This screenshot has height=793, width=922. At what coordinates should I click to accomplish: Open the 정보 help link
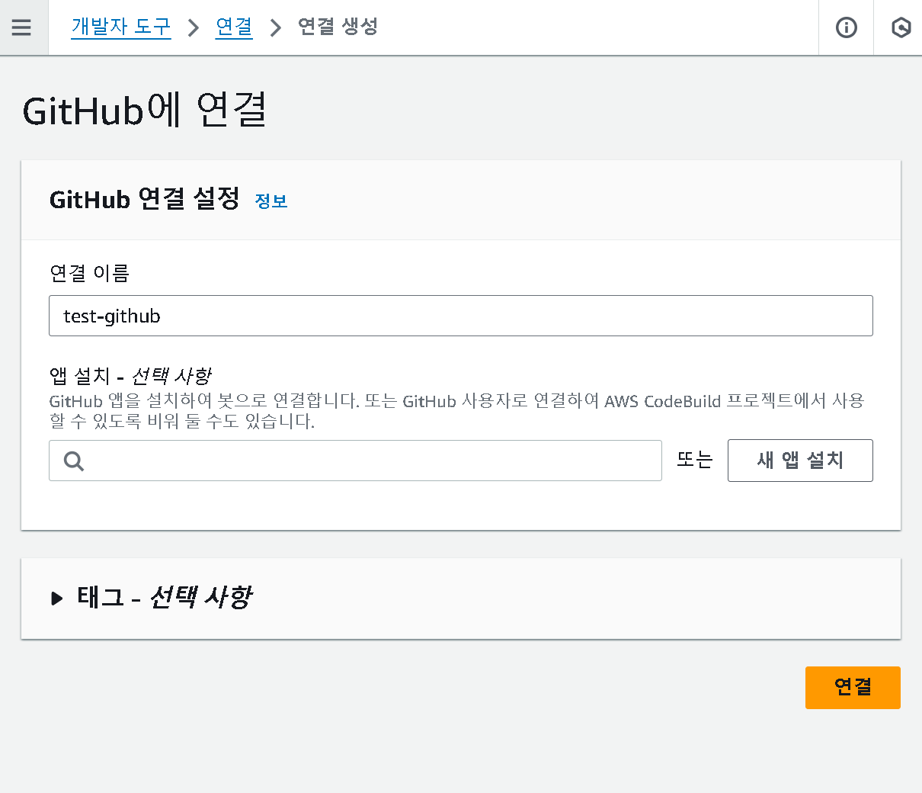[271, 201]
